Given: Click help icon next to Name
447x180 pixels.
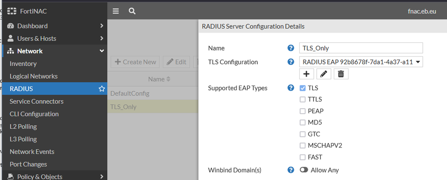Looking at the screenshot, I should 291,48.
